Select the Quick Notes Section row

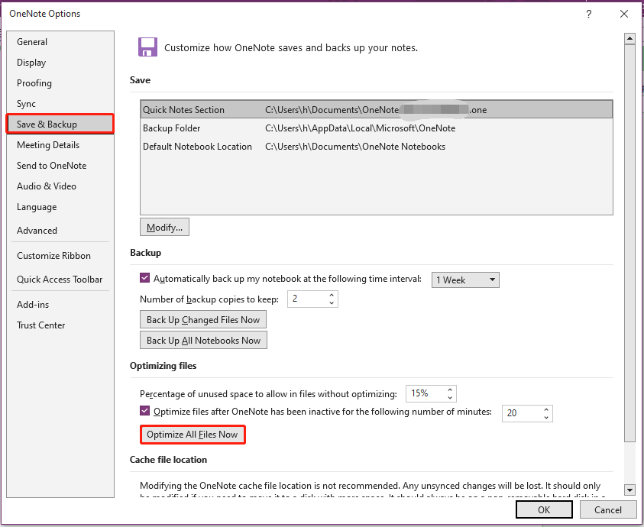376,110
